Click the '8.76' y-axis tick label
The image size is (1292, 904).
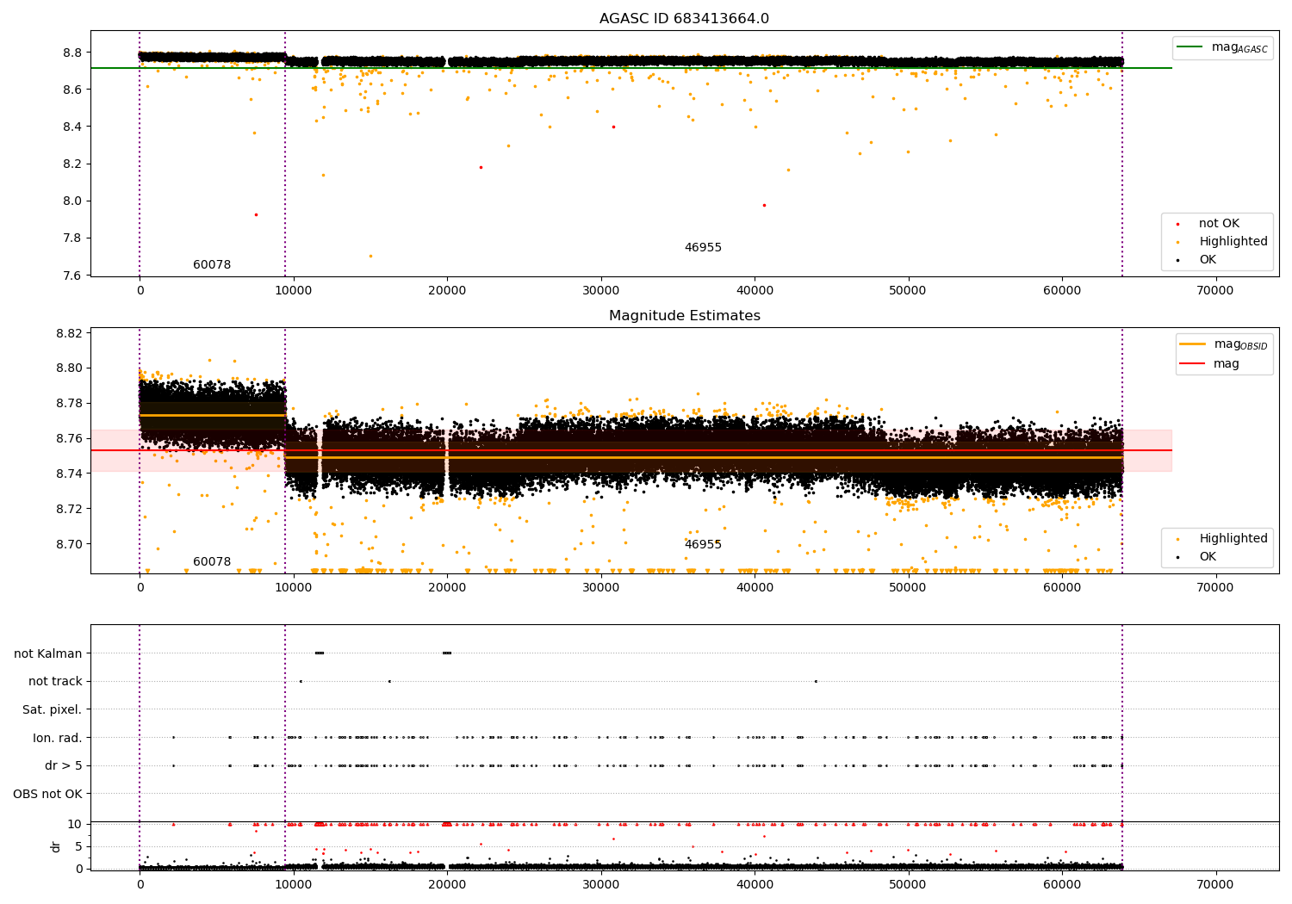tap(68, 438)
